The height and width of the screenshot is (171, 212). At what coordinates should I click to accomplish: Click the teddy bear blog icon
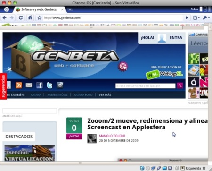[194, 93]
